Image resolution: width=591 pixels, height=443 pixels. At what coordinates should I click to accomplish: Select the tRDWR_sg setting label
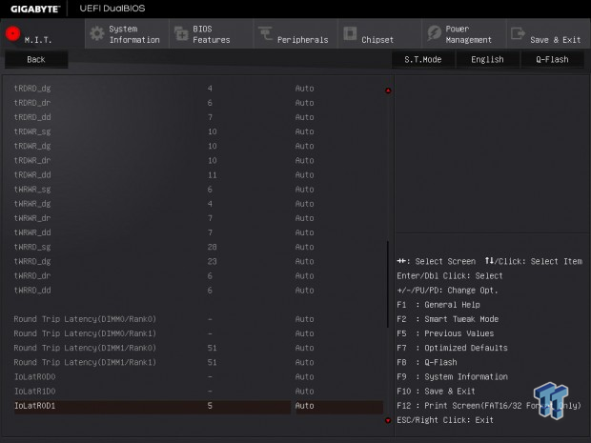click(32, 131)
